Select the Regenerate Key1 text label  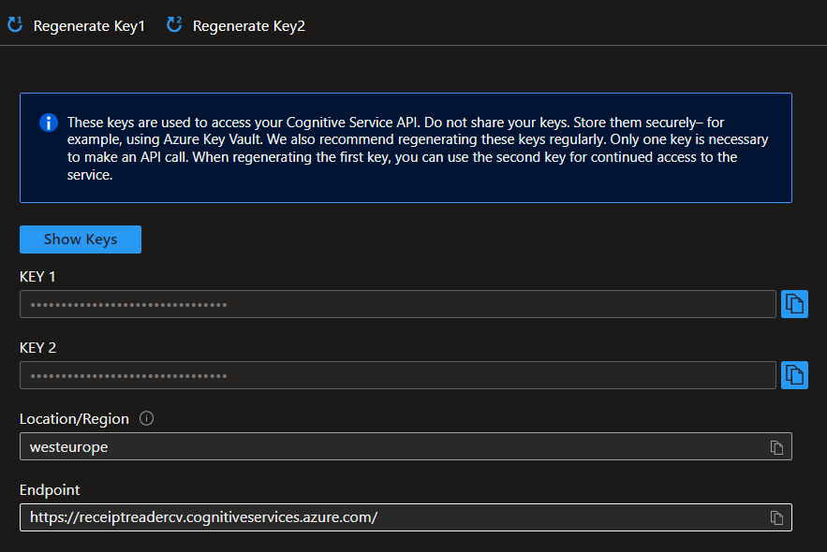tap(89, 26)
